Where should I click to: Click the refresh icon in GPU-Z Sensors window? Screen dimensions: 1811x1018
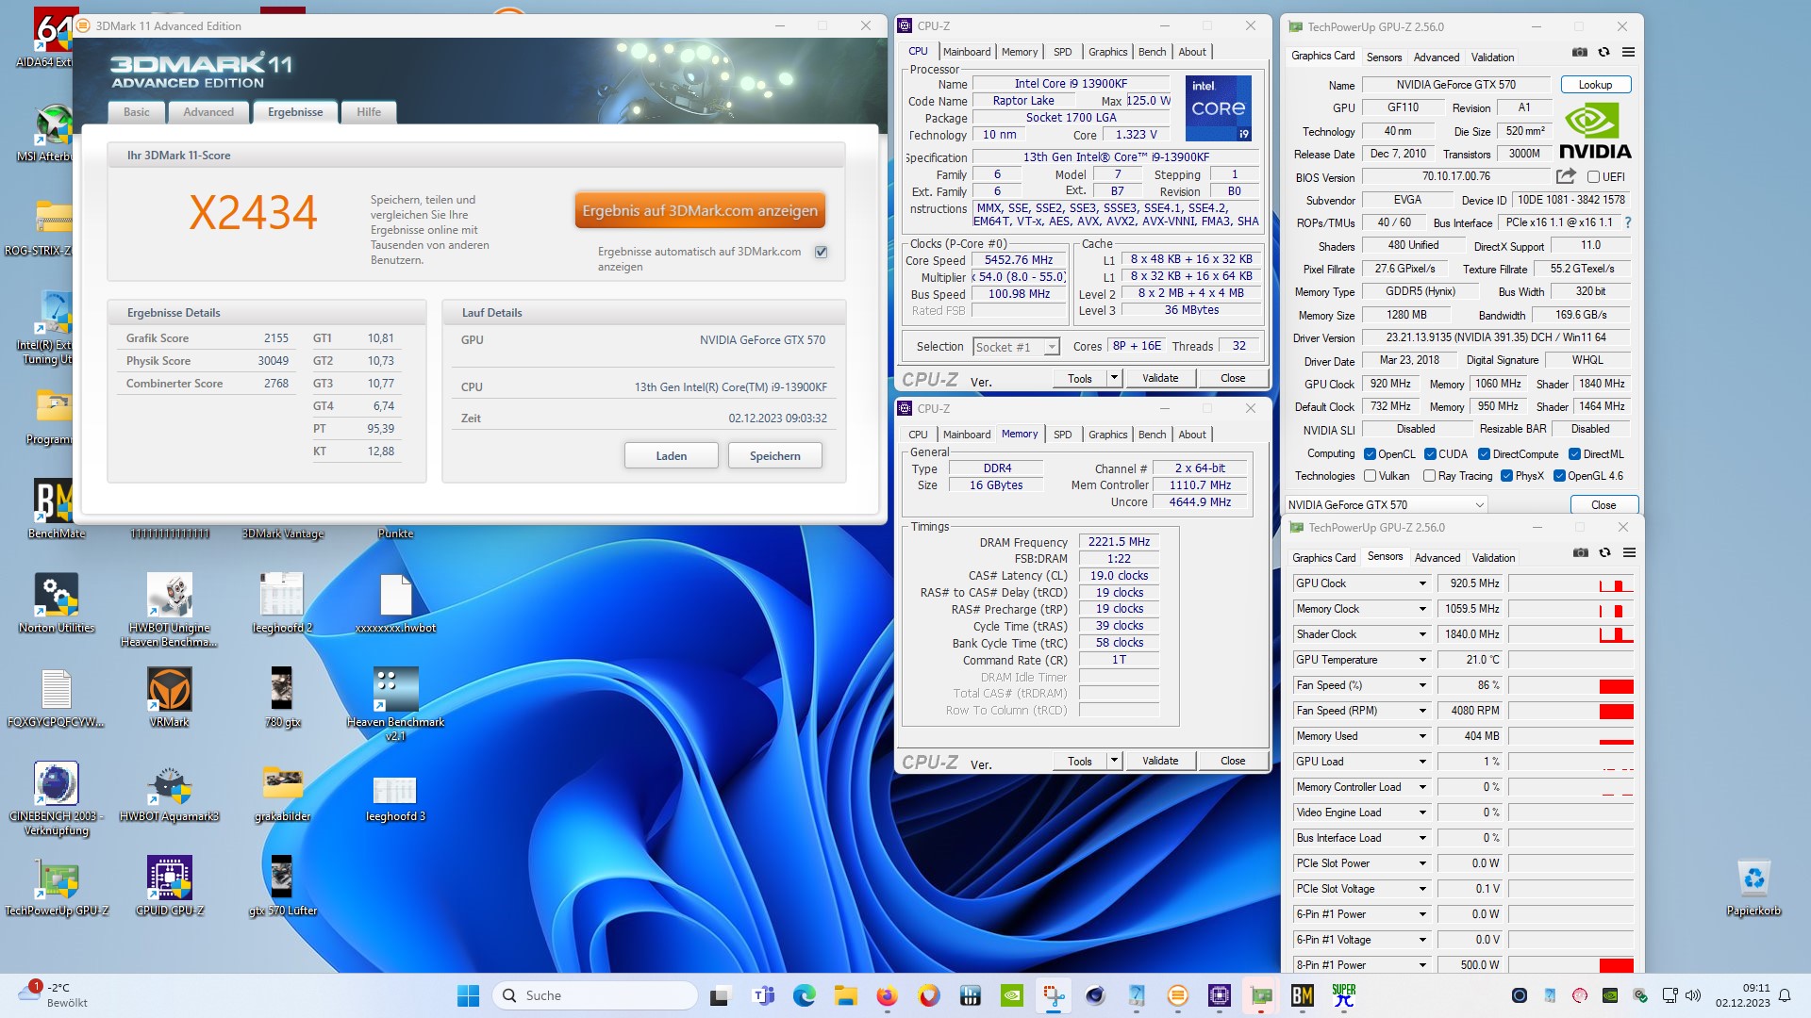[1605, 553]
